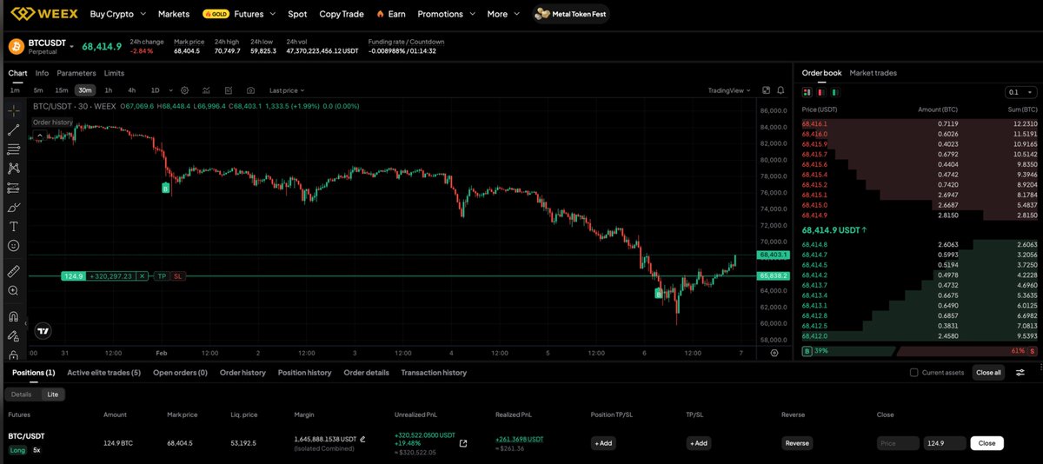This screenshot has height=464, width=1043.
Task: Open the Active elite trades (5) tab
Action: [x=103, y=373]
